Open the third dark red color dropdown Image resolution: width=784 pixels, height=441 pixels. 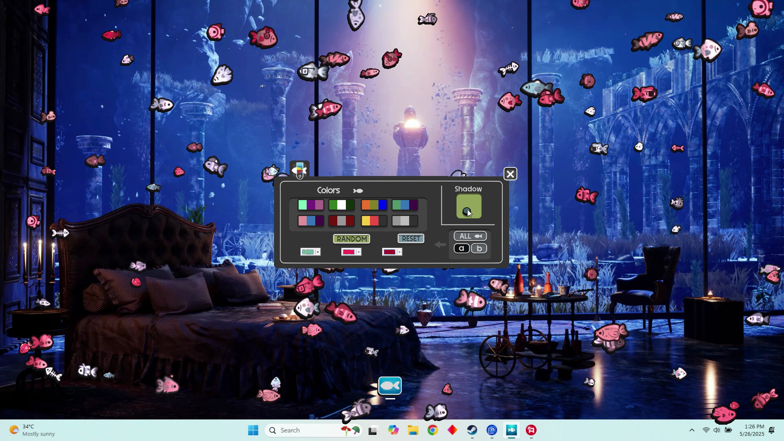coord(399,252)
